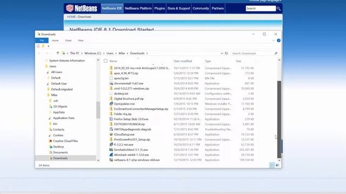The width and height of the screenshot is (346, 194).
Task: Sort files by Type column header
Action: click(x=208, y=61)
